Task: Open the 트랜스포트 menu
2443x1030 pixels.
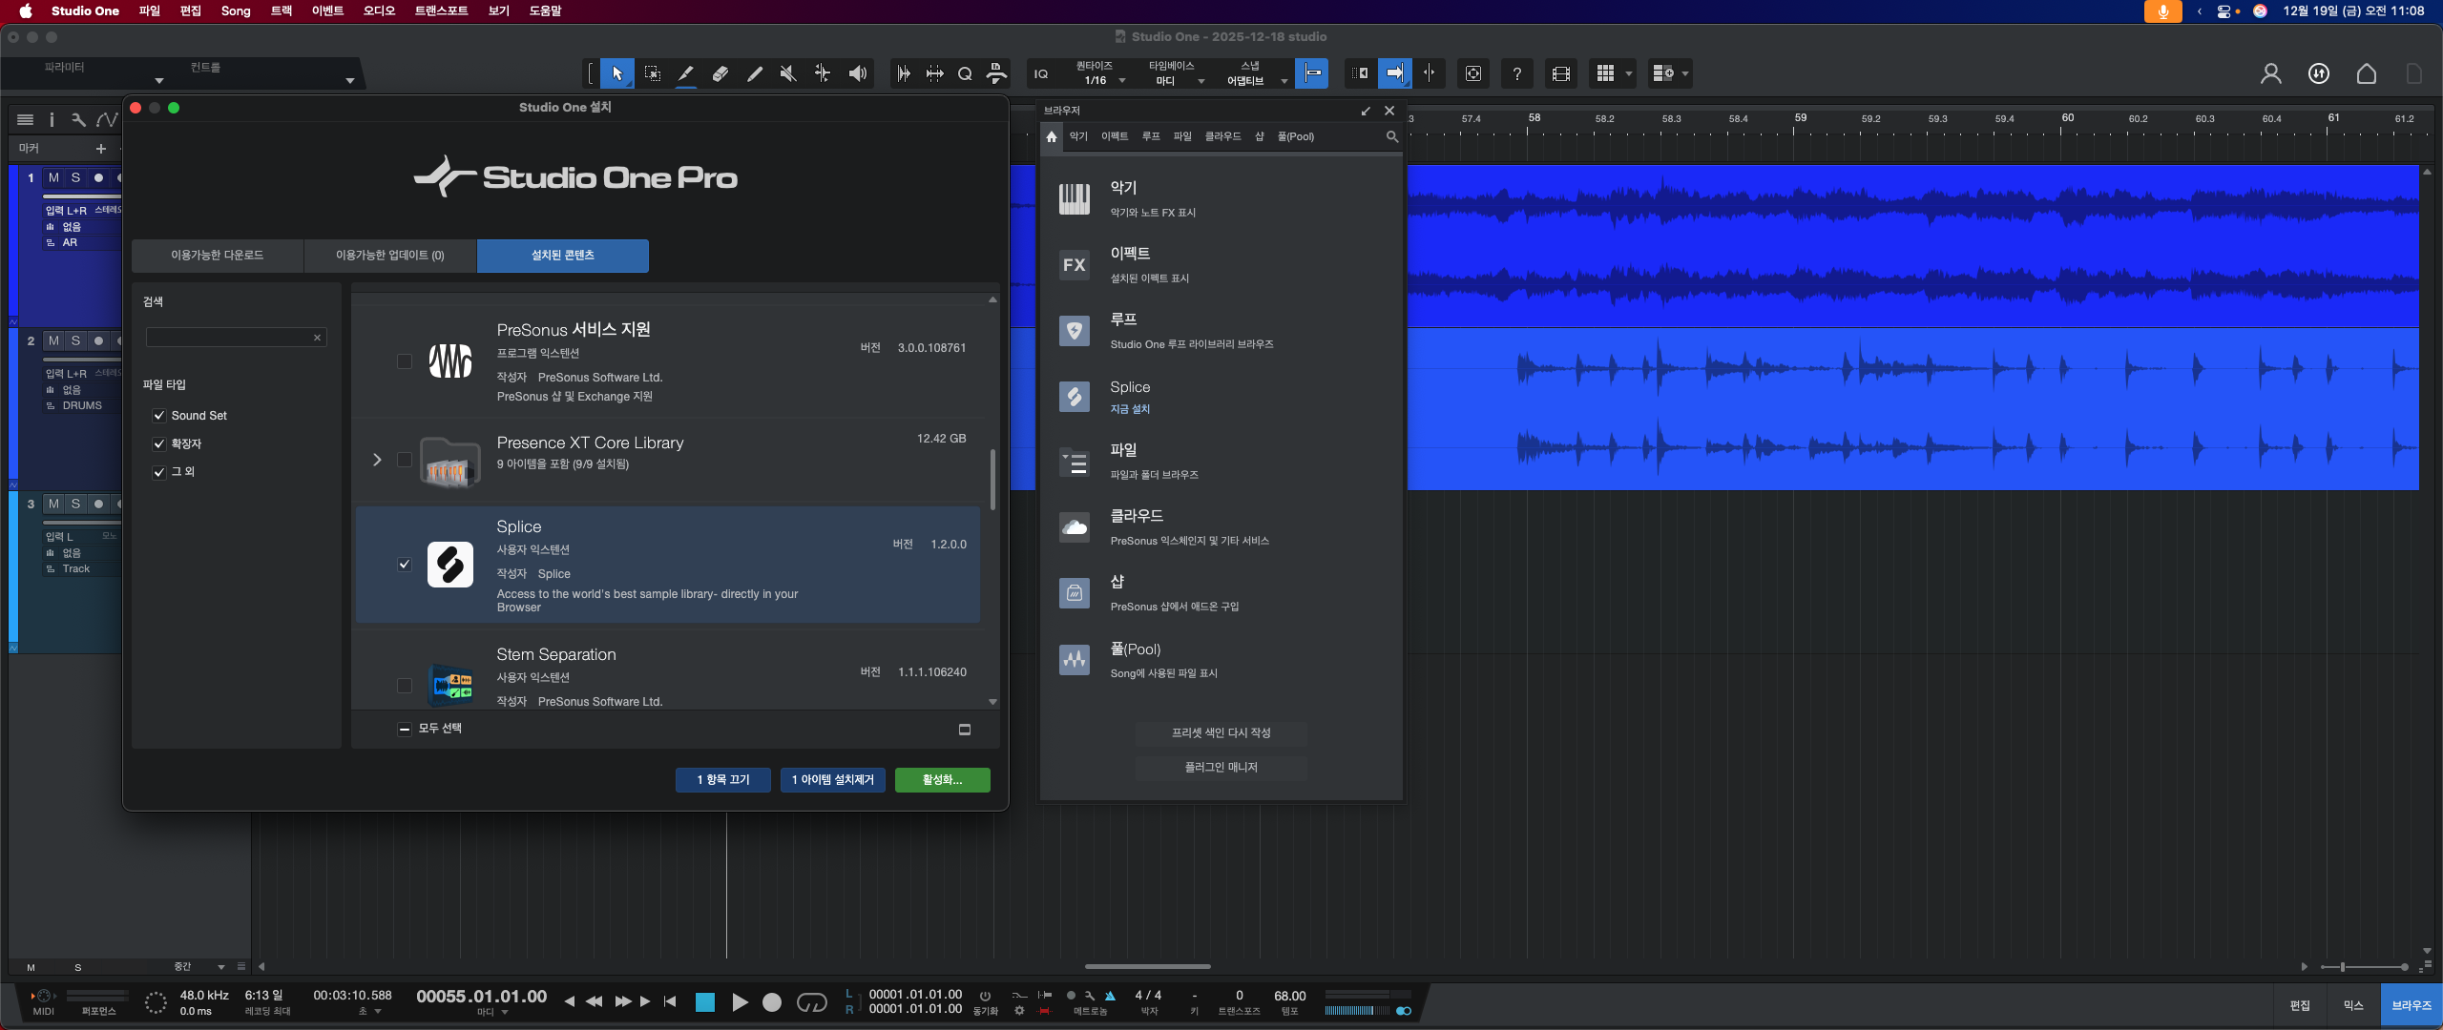Action: click(441, 10)
